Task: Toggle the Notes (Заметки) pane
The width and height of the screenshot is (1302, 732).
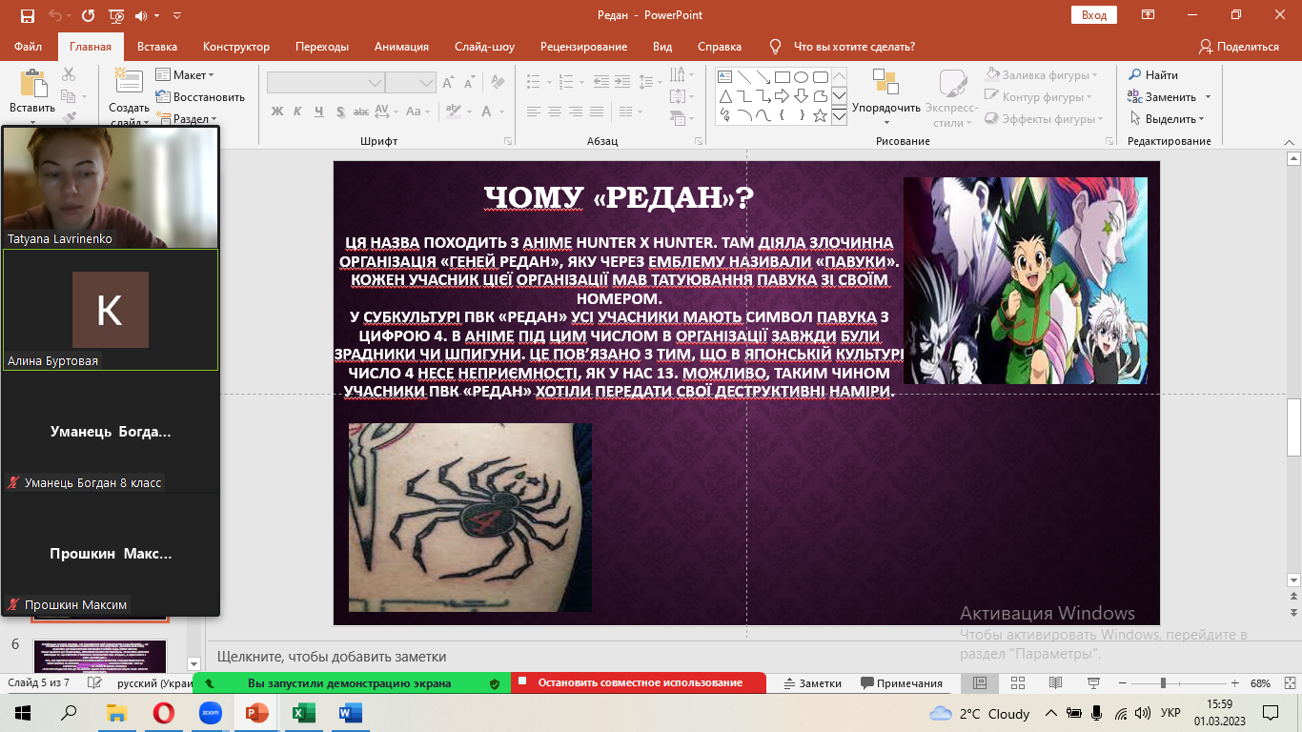Action: coord(812,683)
